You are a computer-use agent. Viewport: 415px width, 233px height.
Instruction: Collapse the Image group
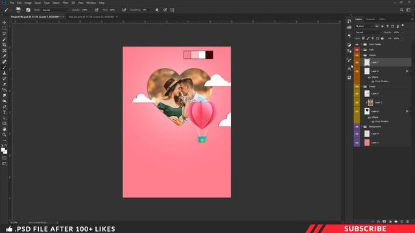tap(362, 86)
